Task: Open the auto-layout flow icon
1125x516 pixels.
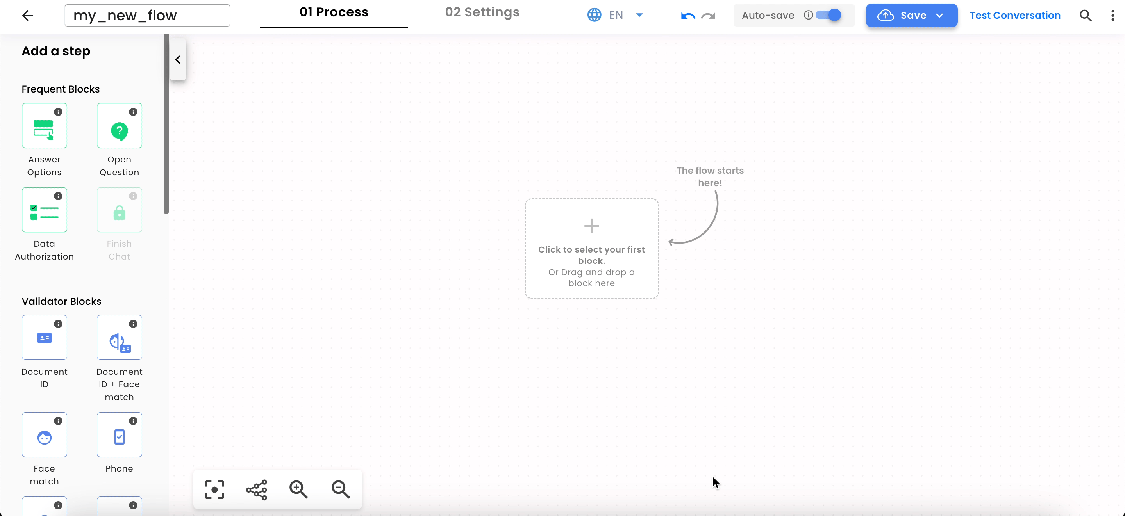Action: (257, 489)
